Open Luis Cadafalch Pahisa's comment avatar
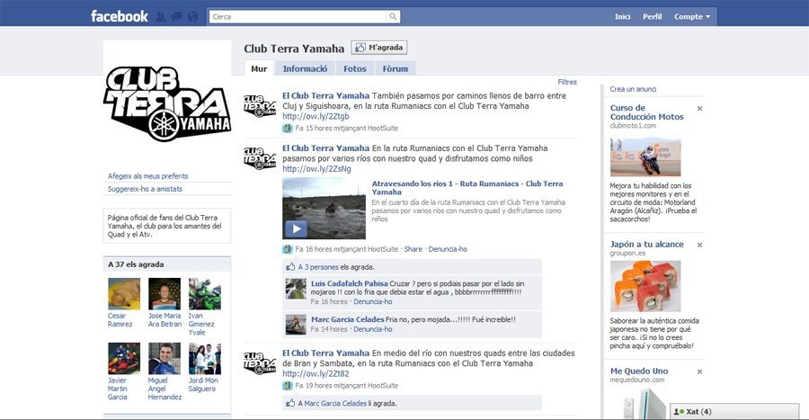The height and width of the screenshot is (420, 809). click(x=296, y=289)
